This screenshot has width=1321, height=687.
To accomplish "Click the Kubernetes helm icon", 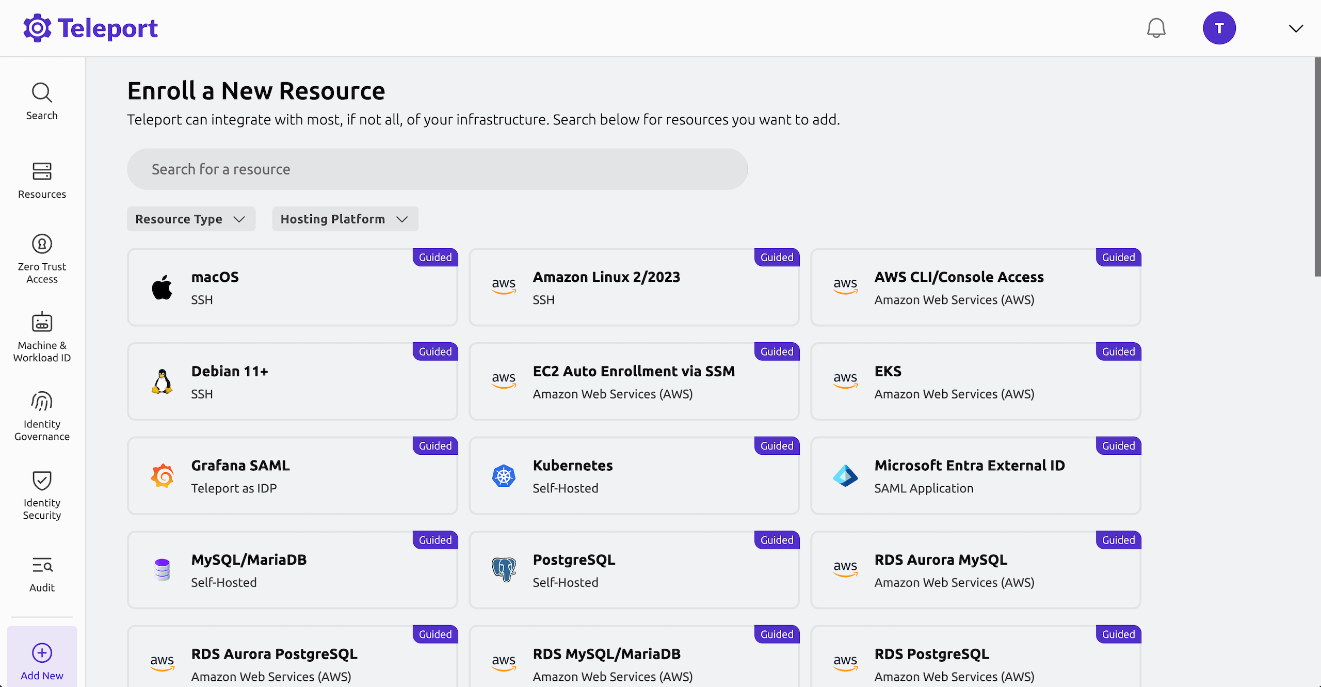I will 504,475.
